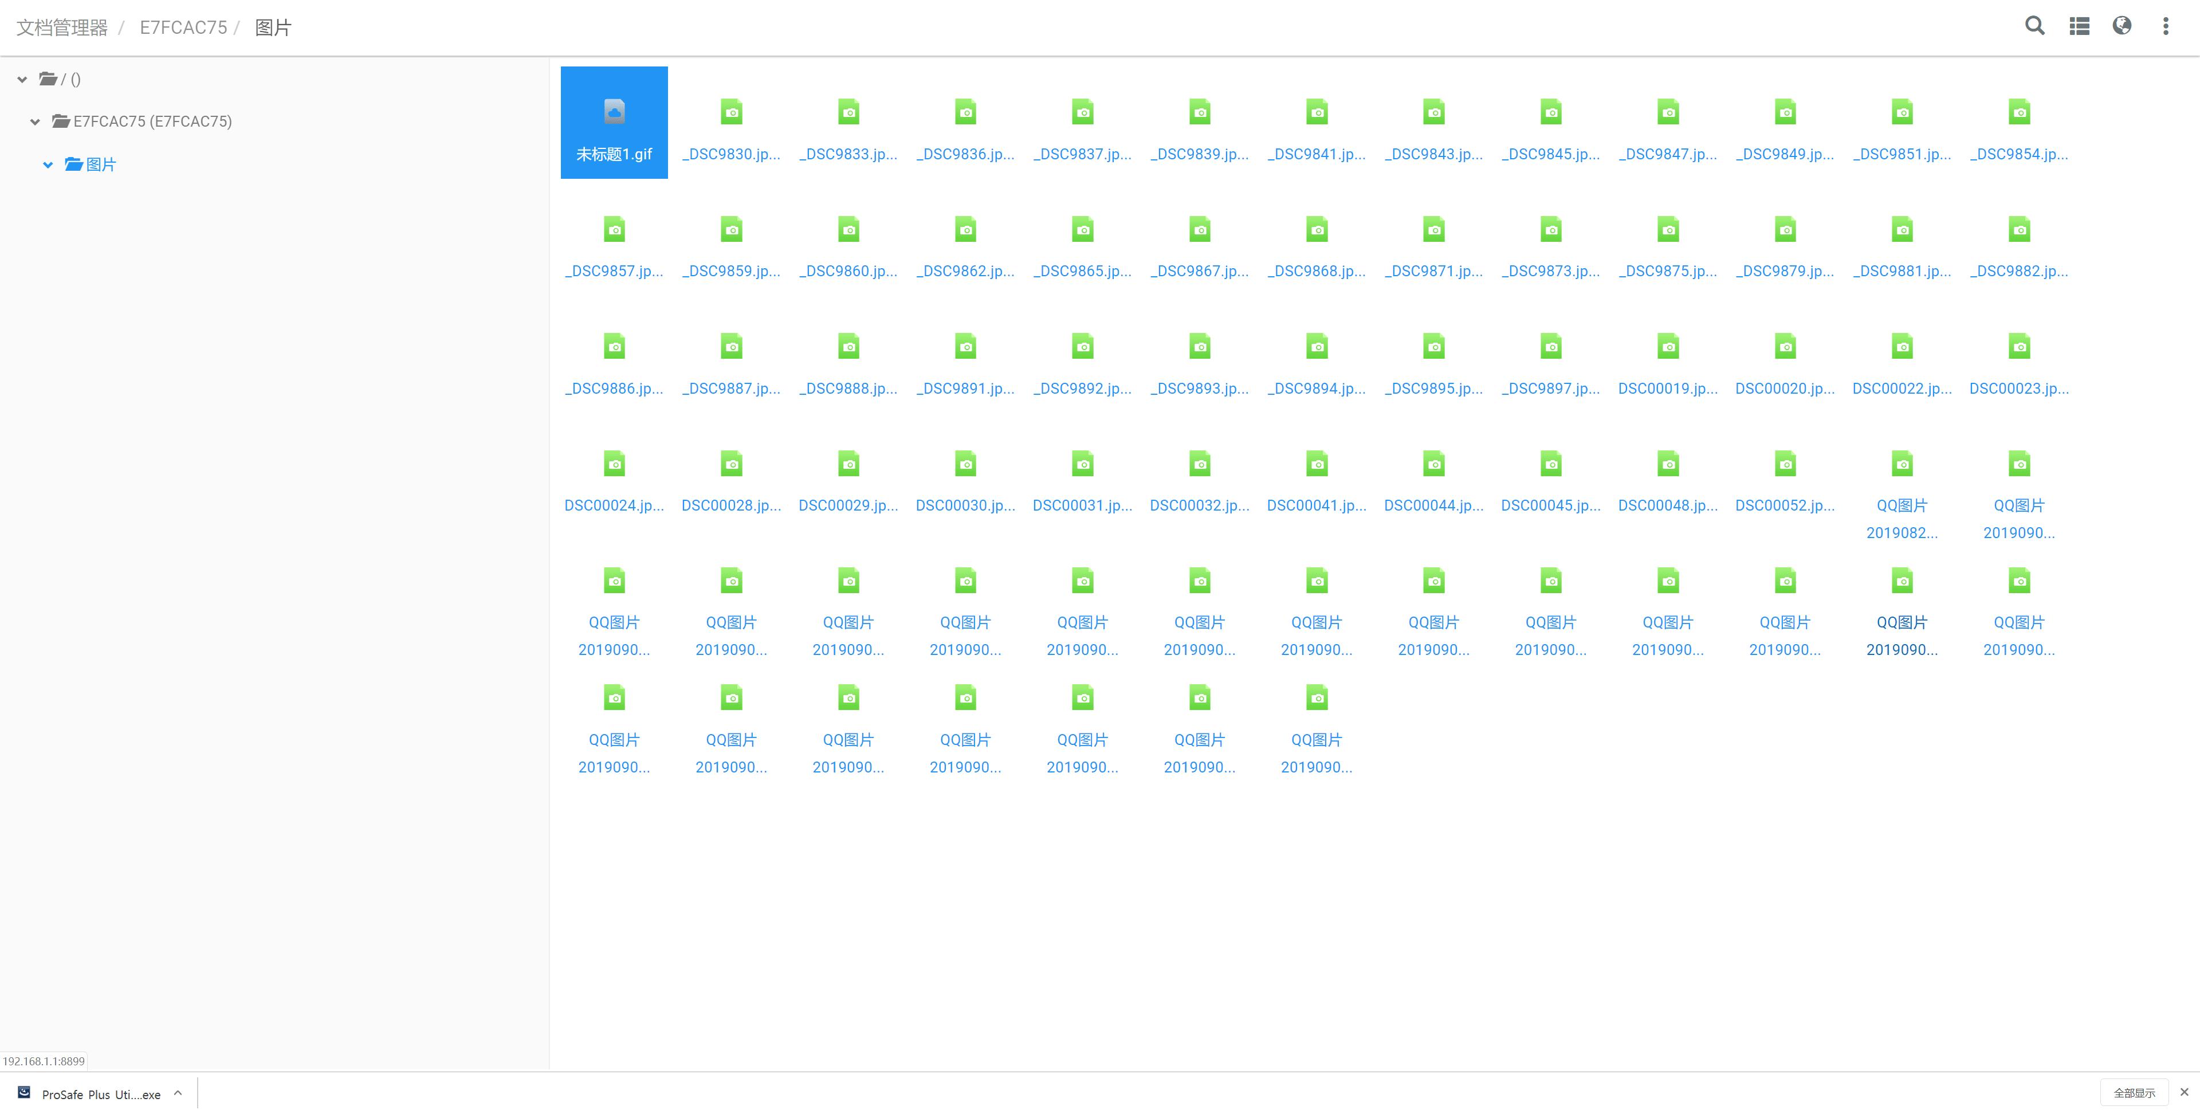
Task: Navigate to E7FCAC75 breadcrumb
Action: tap(183, 28)
